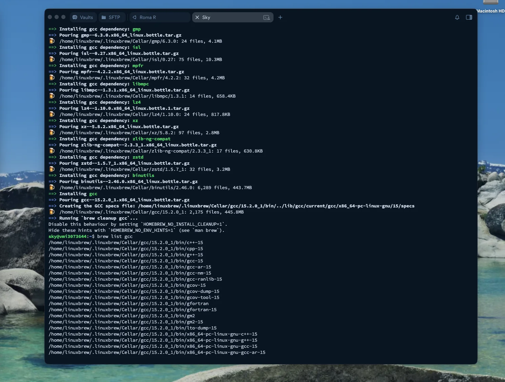Open the notifications bell

tap(457, 17)
